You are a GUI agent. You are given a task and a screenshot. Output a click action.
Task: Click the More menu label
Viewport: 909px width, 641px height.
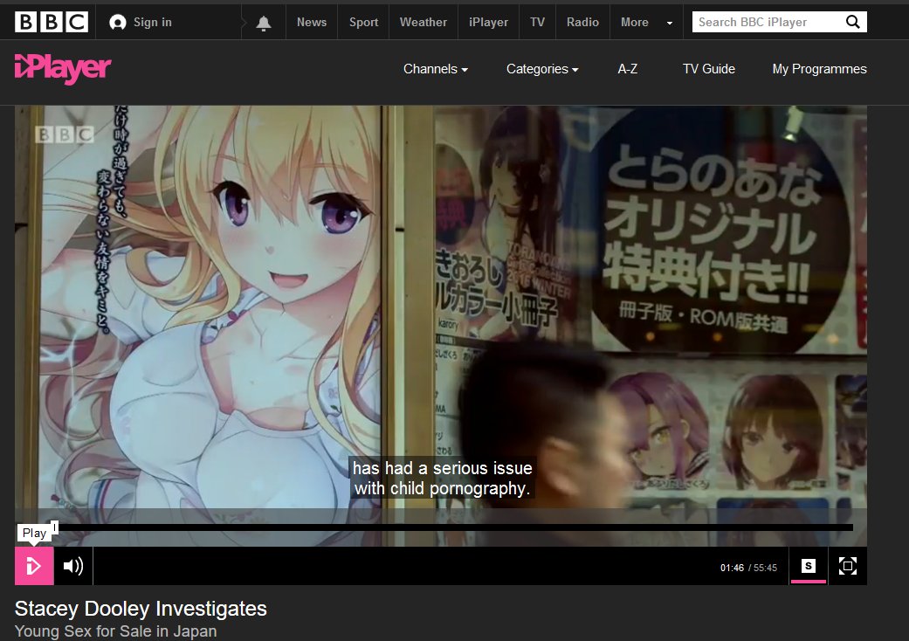coord(634,22)
